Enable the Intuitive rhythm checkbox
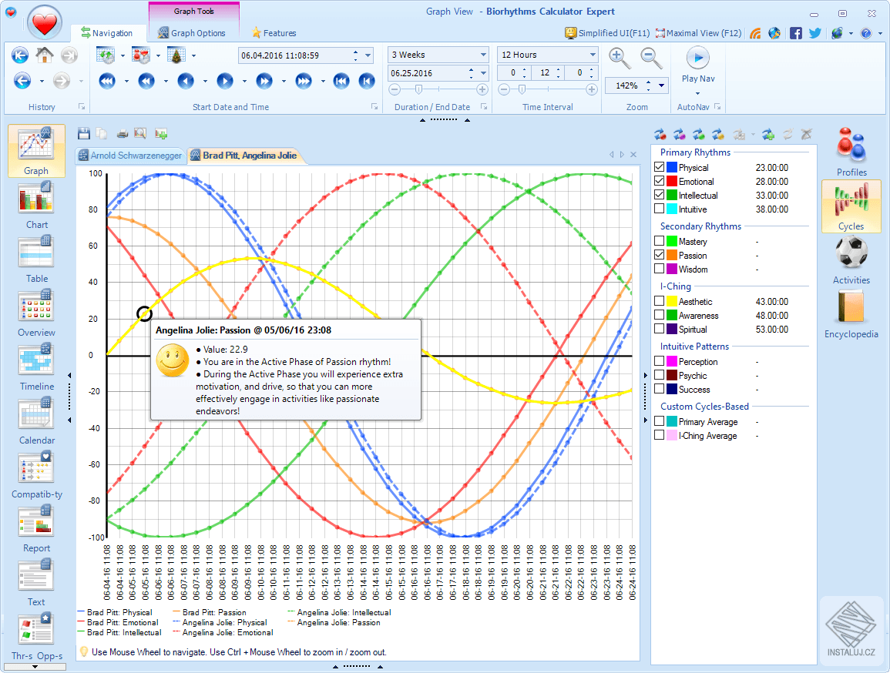 click(659, 209)
